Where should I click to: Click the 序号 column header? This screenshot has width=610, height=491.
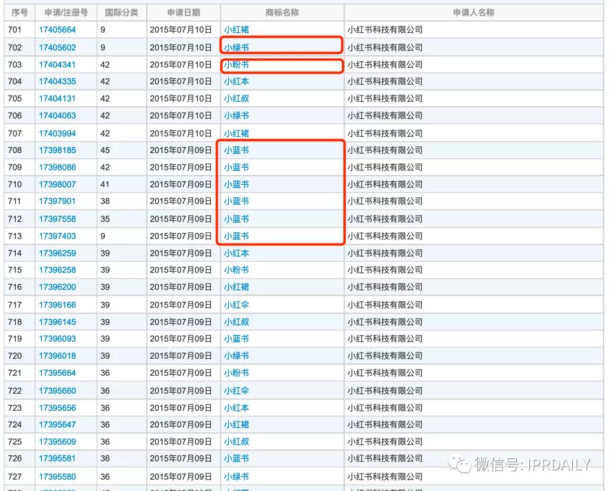pyautogui.click(x=19, y=12)
